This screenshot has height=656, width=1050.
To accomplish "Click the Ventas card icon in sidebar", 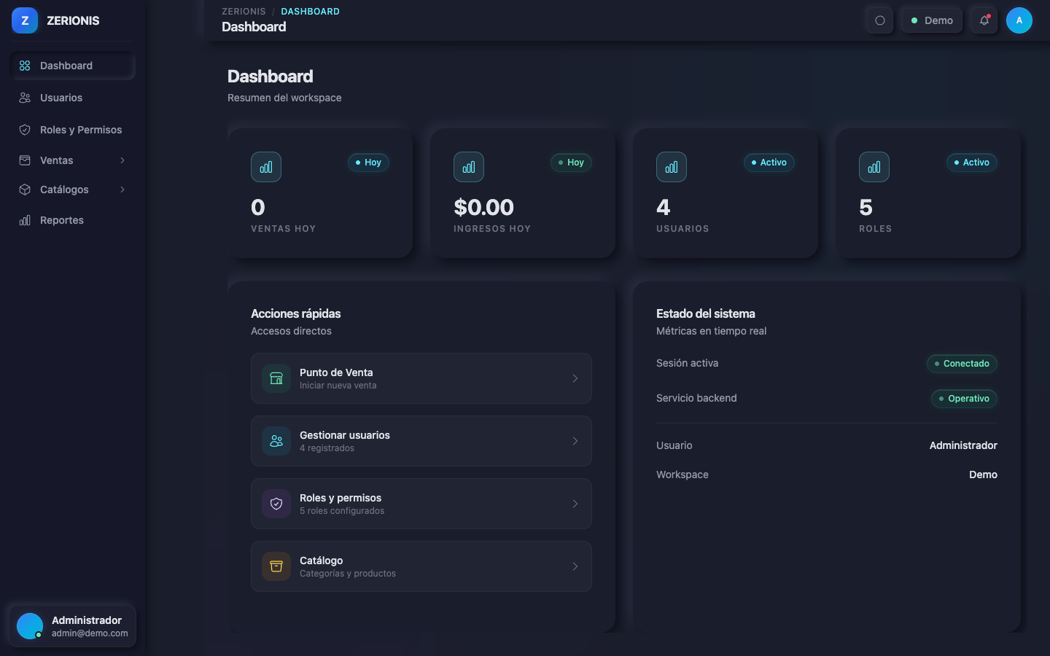I will [x=25, y=160].
